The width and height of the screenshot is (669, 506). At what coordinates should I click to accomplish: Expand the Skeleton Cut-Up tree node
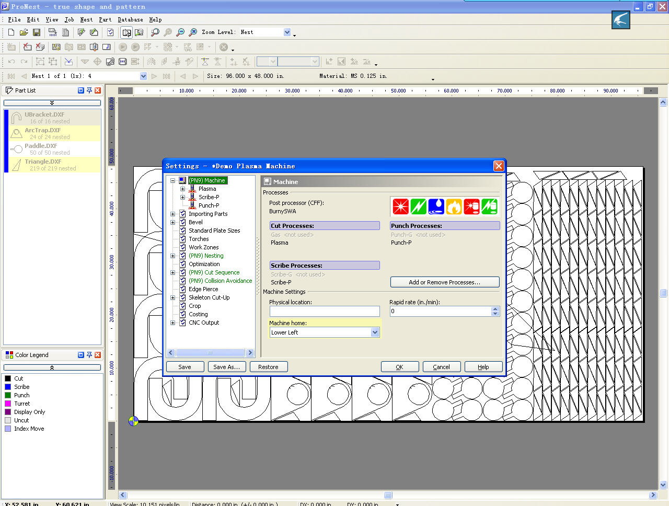[x=172, y=297]
